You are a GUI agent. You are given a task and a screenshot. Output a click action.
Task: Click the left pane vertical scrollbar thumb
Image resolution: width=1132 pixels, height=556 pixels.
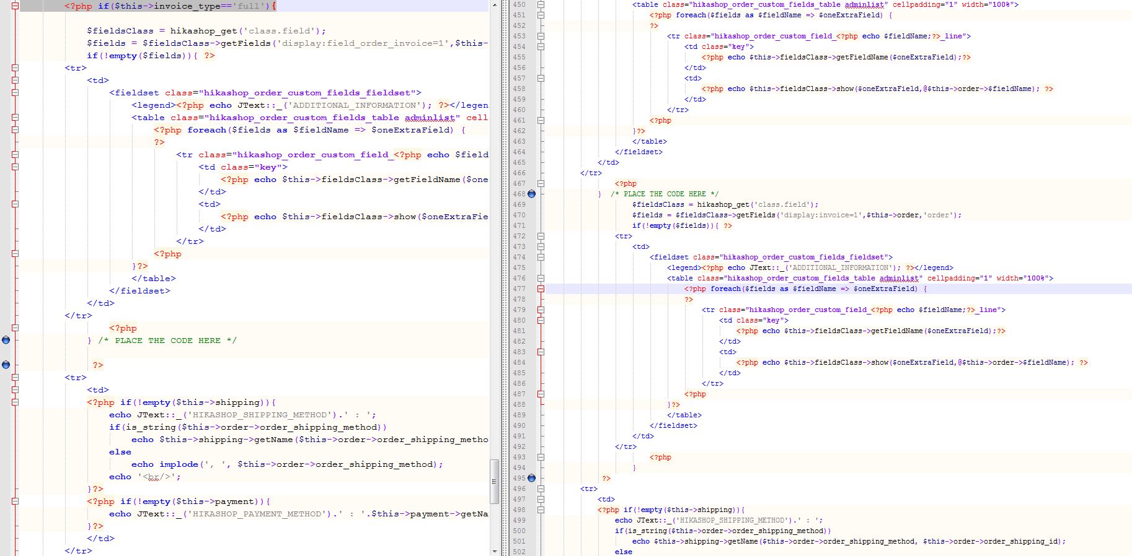pos(494,481)
